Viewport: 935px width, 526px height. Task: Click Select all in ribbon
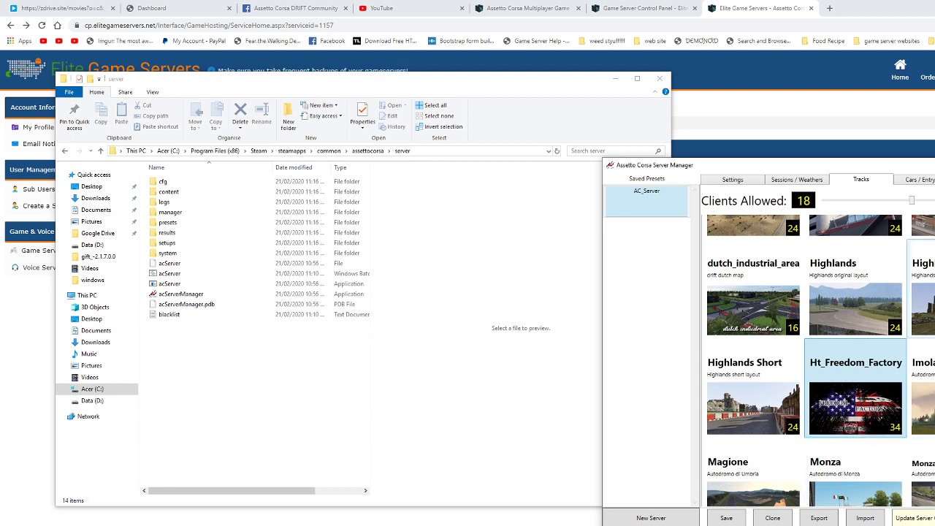coord(431,105)
